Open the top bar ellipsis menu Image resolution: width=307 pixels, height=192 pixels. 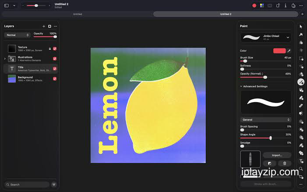click(301, 6)
